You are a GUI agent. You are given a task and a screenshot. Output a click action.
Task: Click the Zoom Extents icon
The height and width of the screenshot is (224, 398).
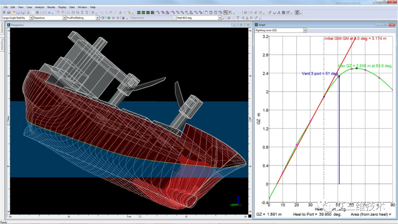(x=111, y=13)
